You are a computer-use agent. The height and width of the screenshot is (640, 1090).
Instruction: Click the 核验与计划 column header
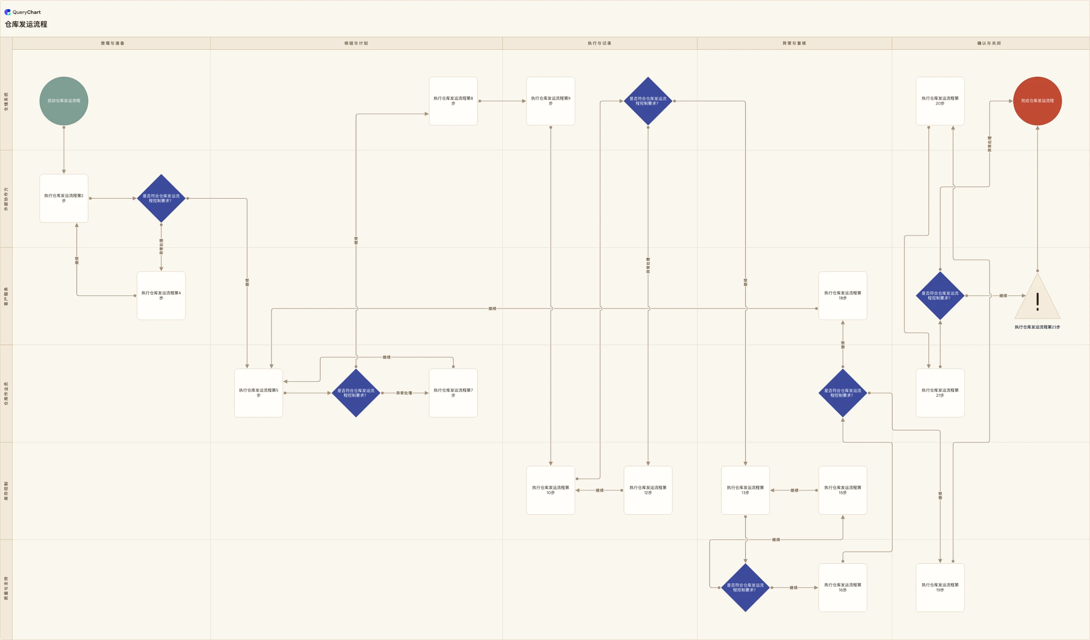[x=356, y=43]
